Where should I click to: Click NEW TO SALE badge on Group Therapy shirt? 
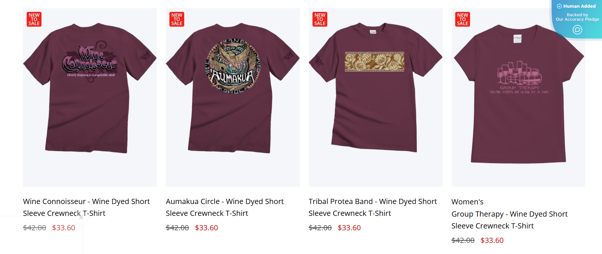coord(463,19)
